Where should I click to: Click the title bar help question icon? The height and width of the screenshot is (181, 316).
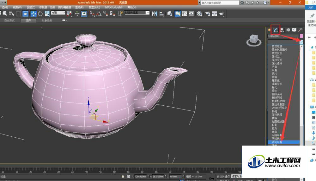tap(265, 3)
